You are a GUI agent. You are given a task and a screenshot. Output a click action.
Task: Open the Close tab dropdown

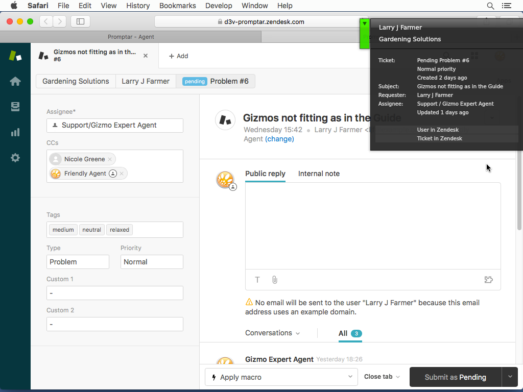click(382, 377)
